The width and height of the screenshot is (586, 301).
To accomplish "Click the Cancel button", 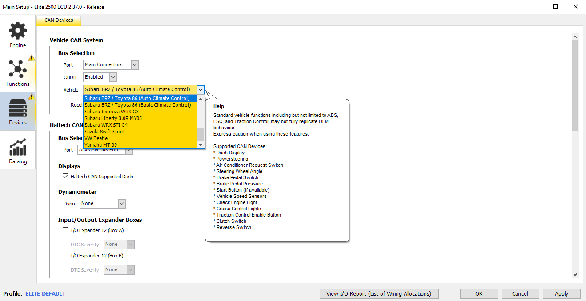I will point(520,293).
